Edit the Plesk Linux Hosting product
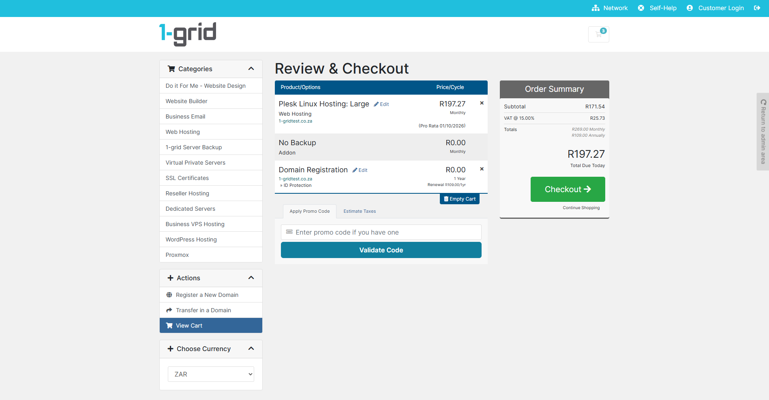Image resolution: width=769 pixels, height=400 pixels. pyautogui.click(x=381, y=104)
